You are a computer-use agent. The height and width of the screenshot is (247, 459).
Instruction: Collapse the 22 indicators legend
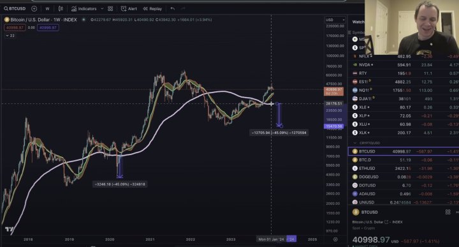pyautogui.click(x=10, y=36)
